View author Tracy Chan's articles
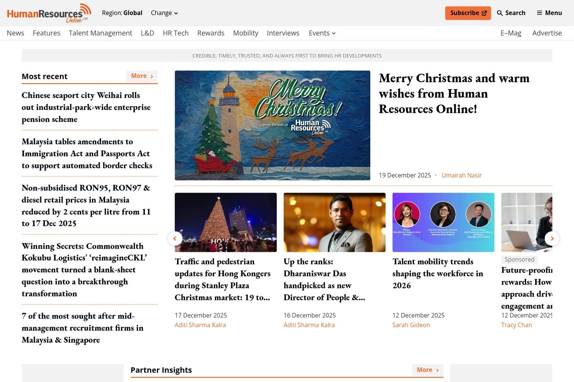 pyautogui.click(x=516, y=325)
